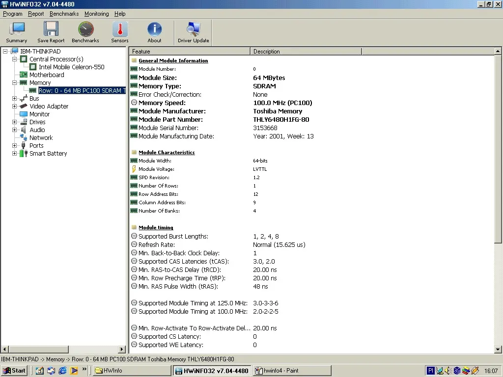
Task: Switch to HWInfo folder taskbar button
Action: (132, 371)
